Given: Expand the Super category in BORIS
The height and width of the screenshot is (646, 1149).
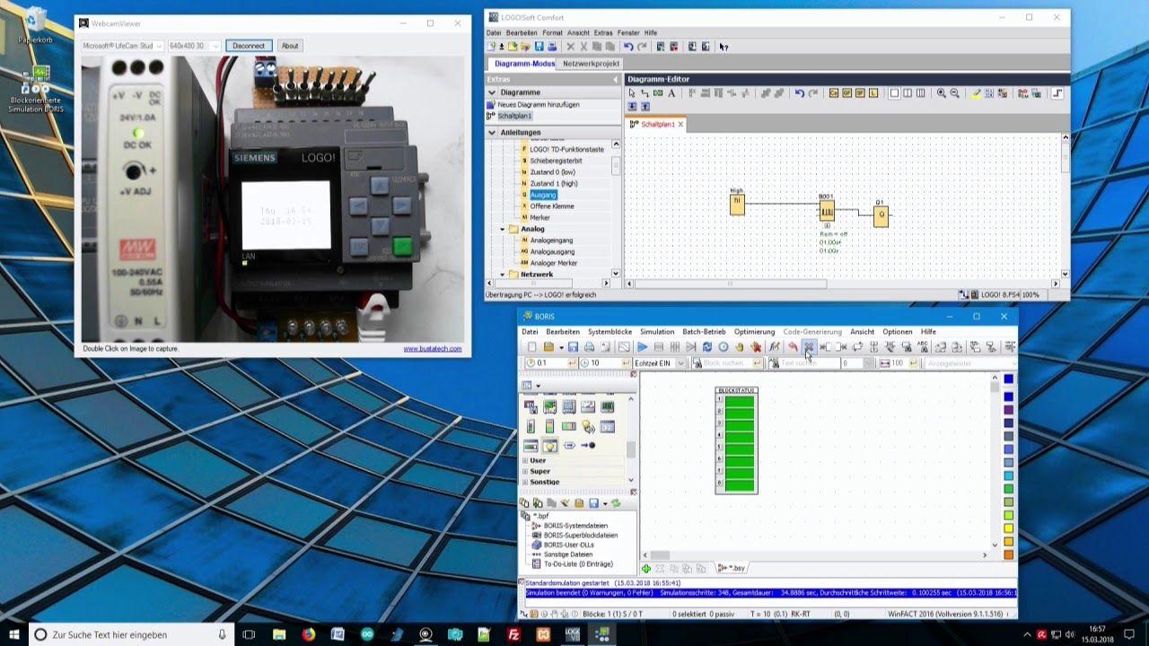Looking at the screenshot, I should point(525,471).
